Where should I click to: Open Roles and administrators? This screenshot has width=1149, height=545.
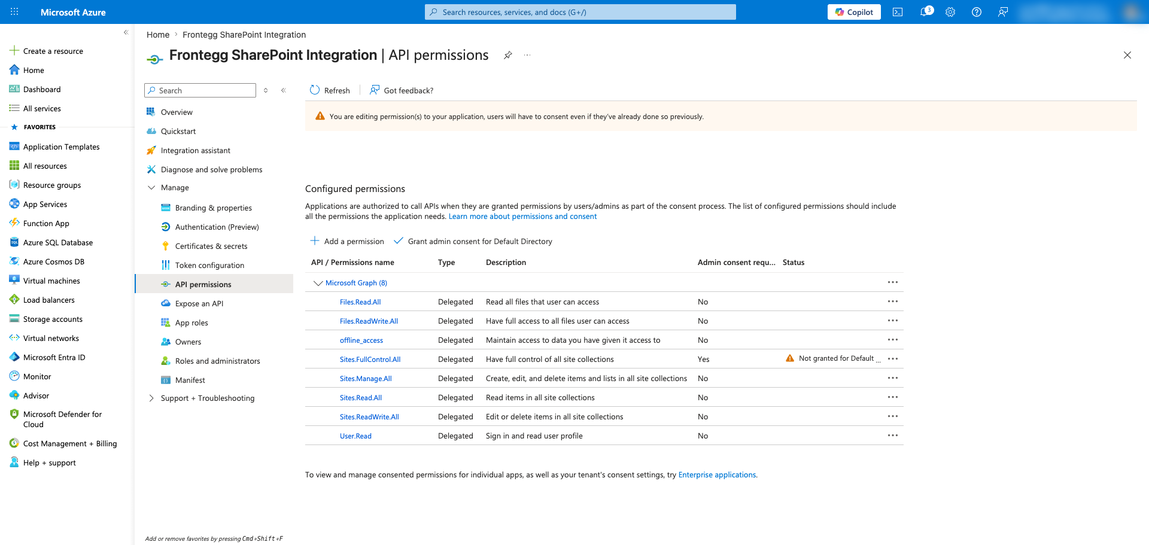pos(217,361)
